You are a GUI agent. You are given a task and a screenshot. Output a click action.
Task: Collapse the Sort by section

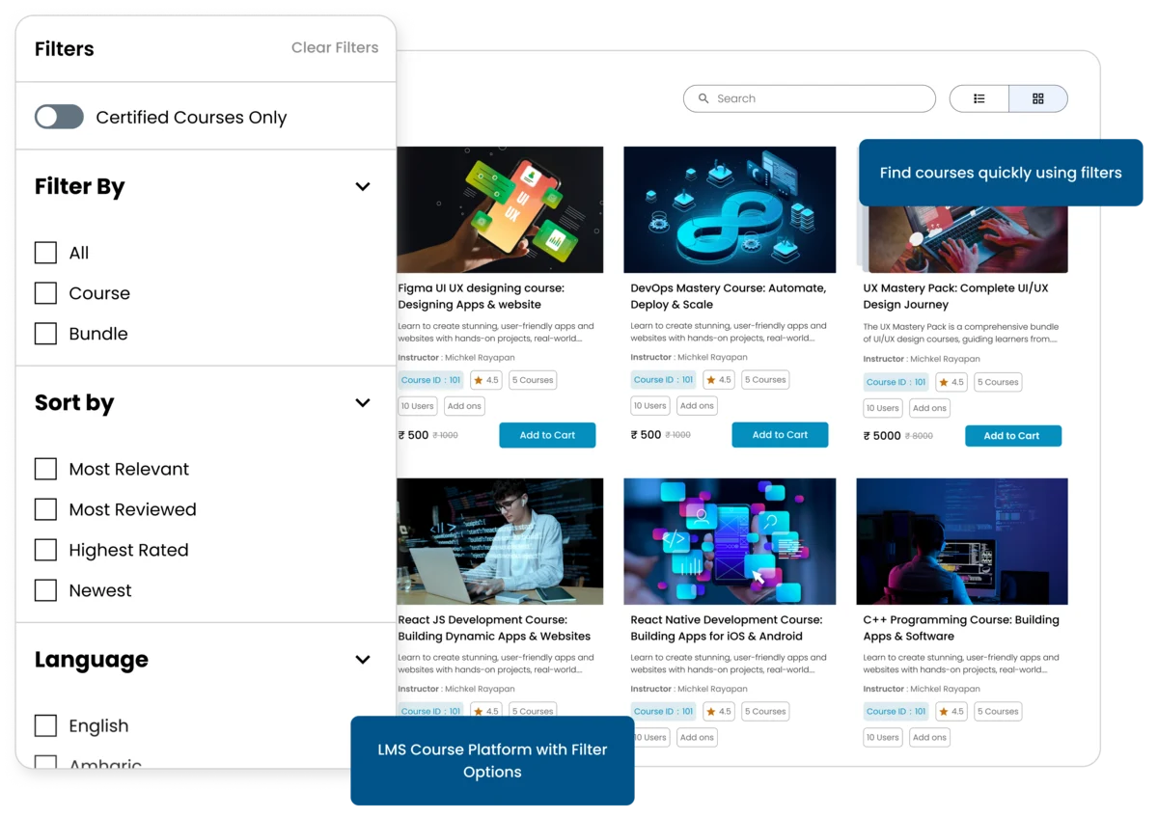tap(363, 402)
